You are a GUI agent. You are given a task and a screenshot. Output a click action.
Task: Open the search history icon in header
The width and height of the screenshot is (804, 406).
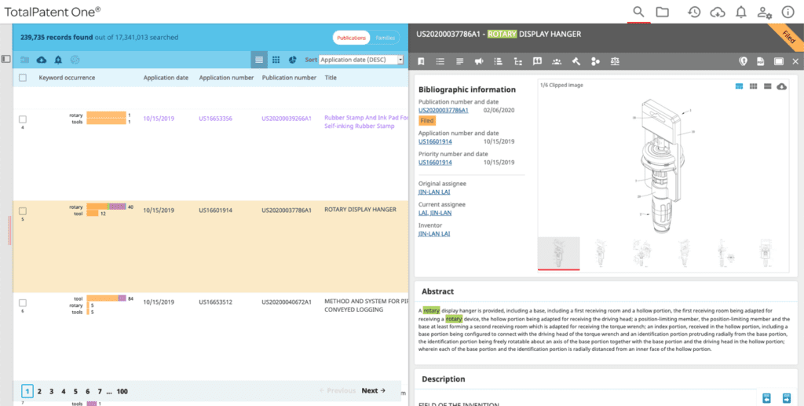[694, 12]
